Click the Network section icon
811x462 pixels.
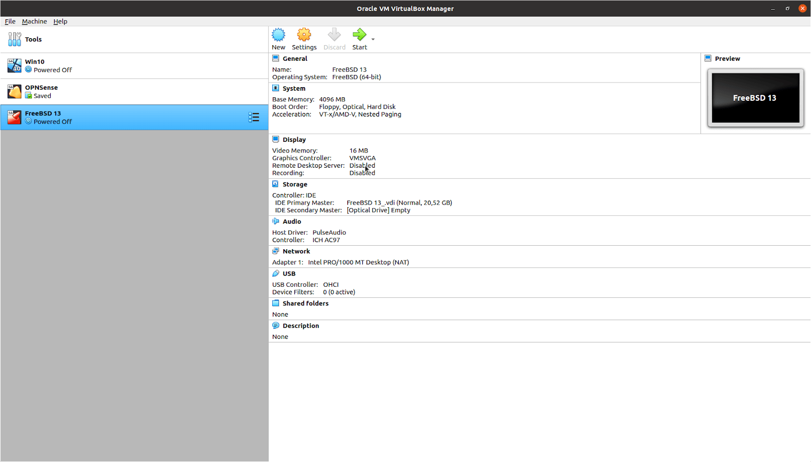click(x=276, y=251)
